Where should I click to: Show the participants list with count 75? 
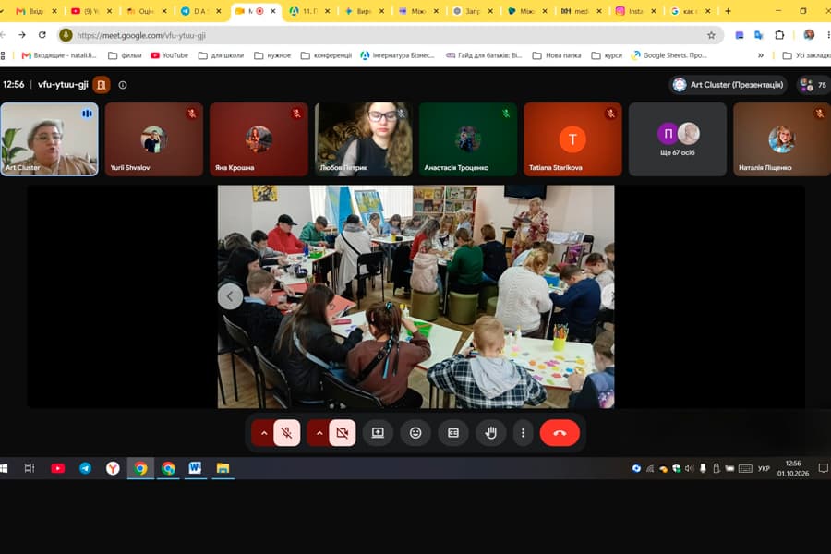(x=814, y=85)
